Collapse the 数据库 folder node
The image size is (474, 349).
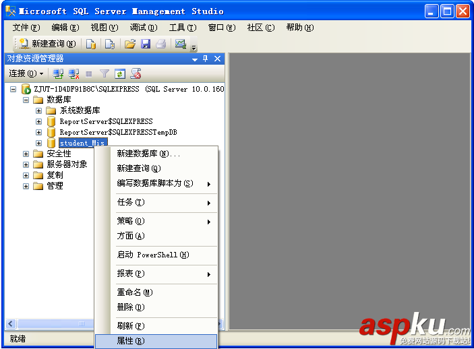coord(26,100)
